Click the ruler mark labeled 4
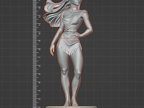Screen dimensions: 144x108 (x=40, y=82)
